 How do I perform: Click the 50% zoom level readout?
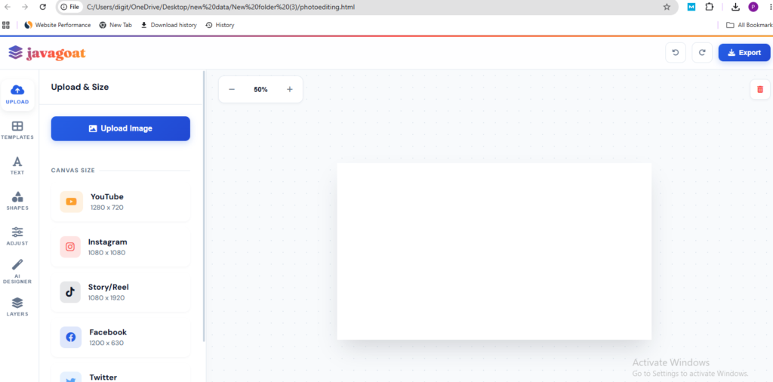coord(260,90)
